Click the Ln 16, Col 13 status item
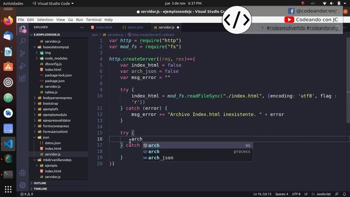Screen dimensions: 350x197 [x=262, y=194]
